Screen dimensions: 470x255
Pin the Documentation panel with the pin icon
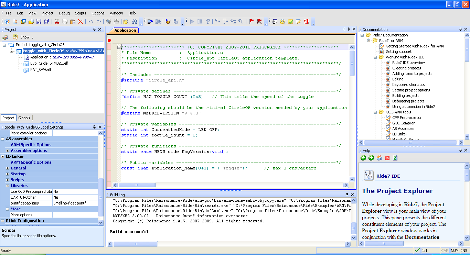click(460, 29)
